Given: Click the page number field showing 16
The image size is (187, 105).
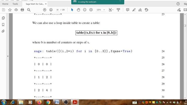Looking at the screenshot, I should pos(58,10).
